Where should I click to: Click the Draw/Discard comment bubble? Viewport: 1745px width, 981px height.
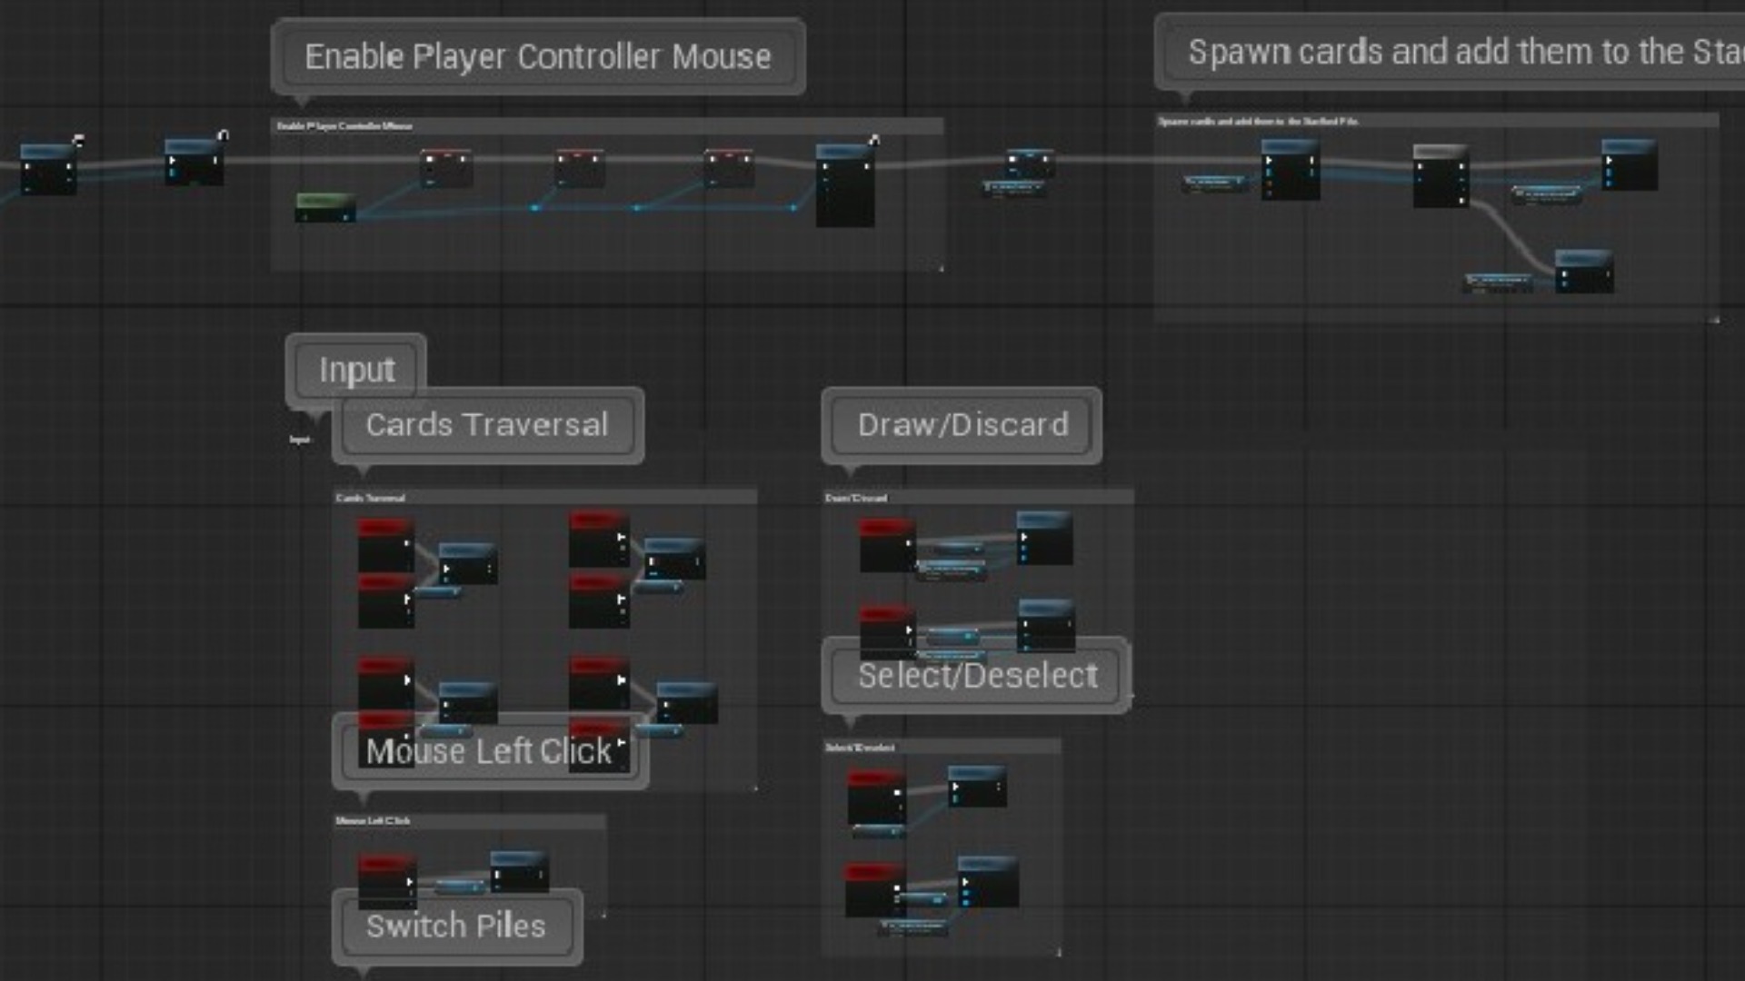tap(962, 425)
